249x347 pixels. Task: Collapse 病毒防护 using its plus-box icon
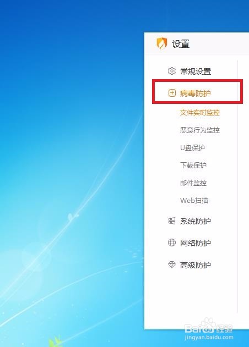click(172, 93)
